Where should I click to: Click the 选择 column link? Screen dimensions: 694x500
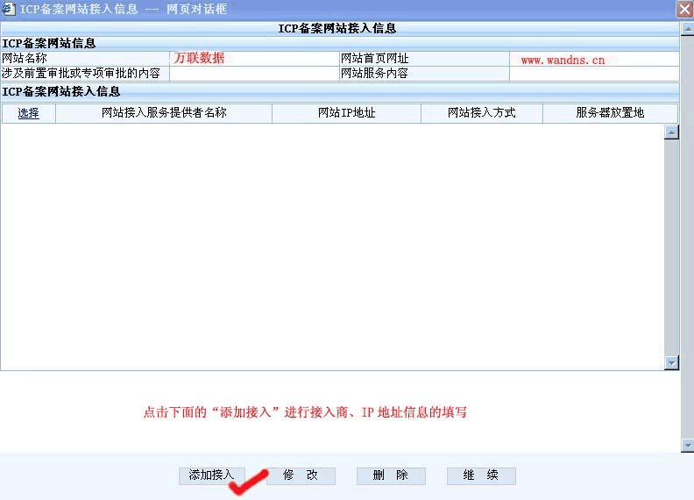coord(28,113)
